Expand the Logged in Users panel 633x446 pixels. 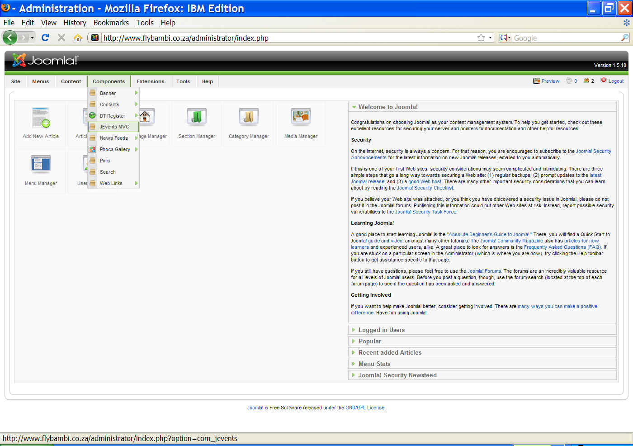point(381,330)
